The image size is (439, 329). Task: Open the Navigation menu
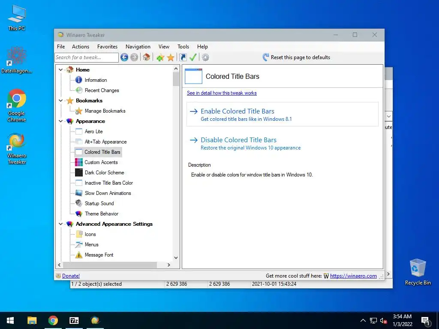click(x=138, y=47)
